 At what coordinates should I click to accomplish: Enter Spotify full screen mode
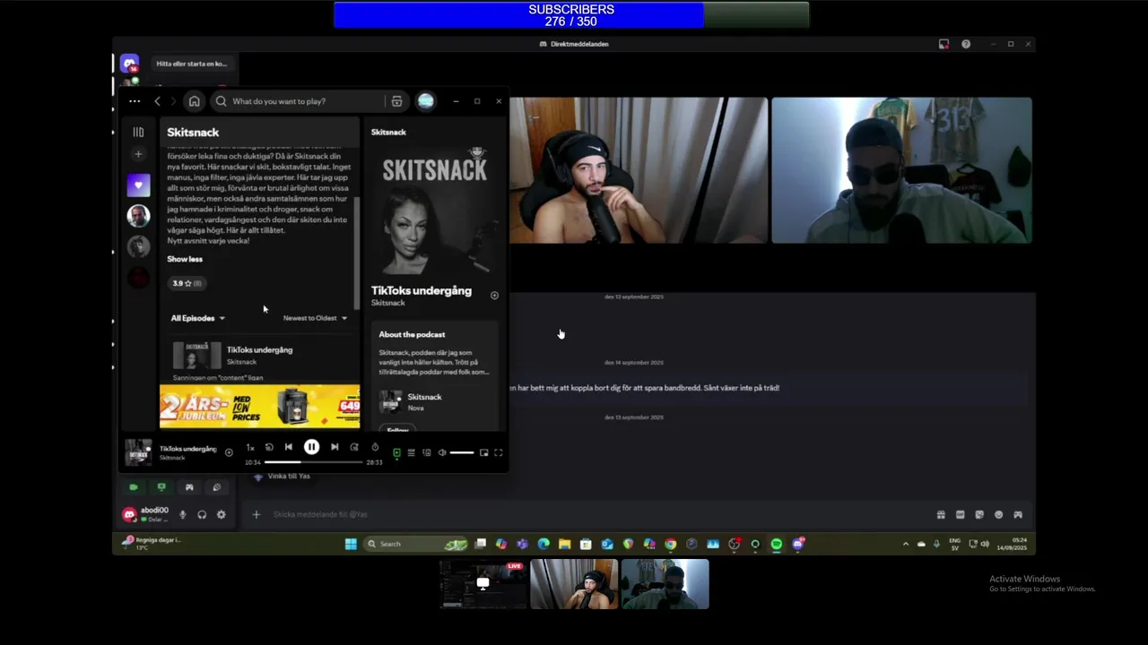point(498,452)
